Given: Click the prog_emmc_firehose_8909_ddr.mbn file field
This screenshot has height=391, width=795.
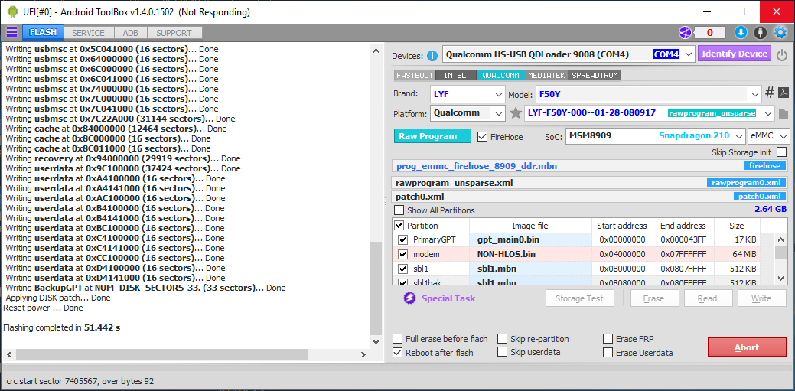Looking at the screenshot, I should [591, 166].
